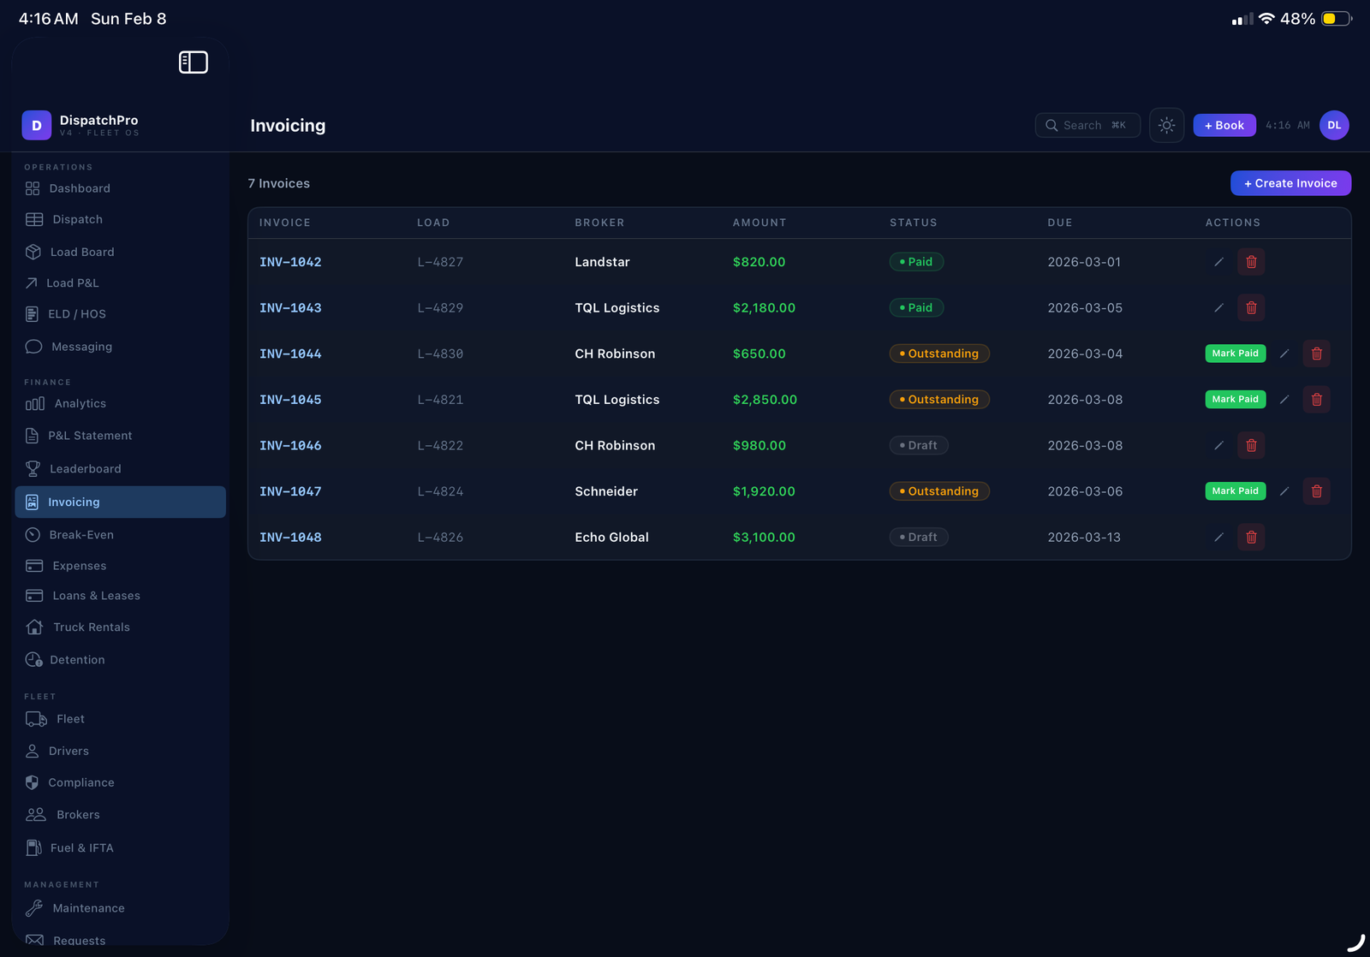The image size is (1370, 957).
Task: Toggle the sidebar panel icon
Action: click(193, 62)
